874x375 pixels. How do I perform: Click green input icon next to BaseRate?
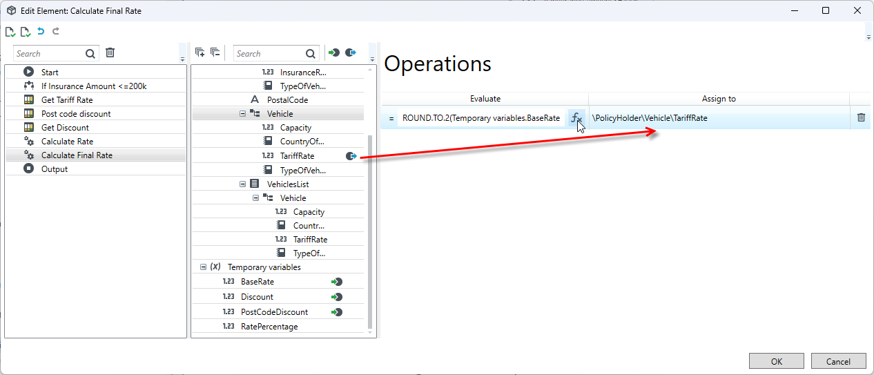tap(336, 282)
